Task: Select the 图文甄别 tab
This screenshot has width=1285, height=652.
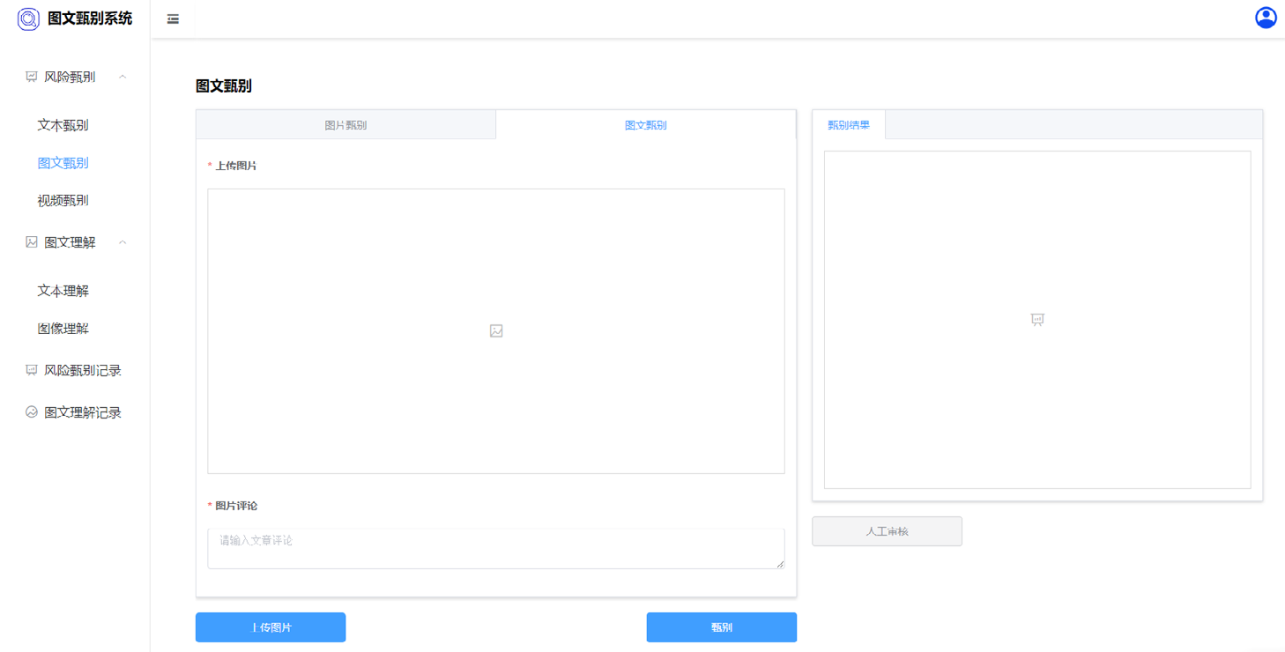Action: point(645,125)
